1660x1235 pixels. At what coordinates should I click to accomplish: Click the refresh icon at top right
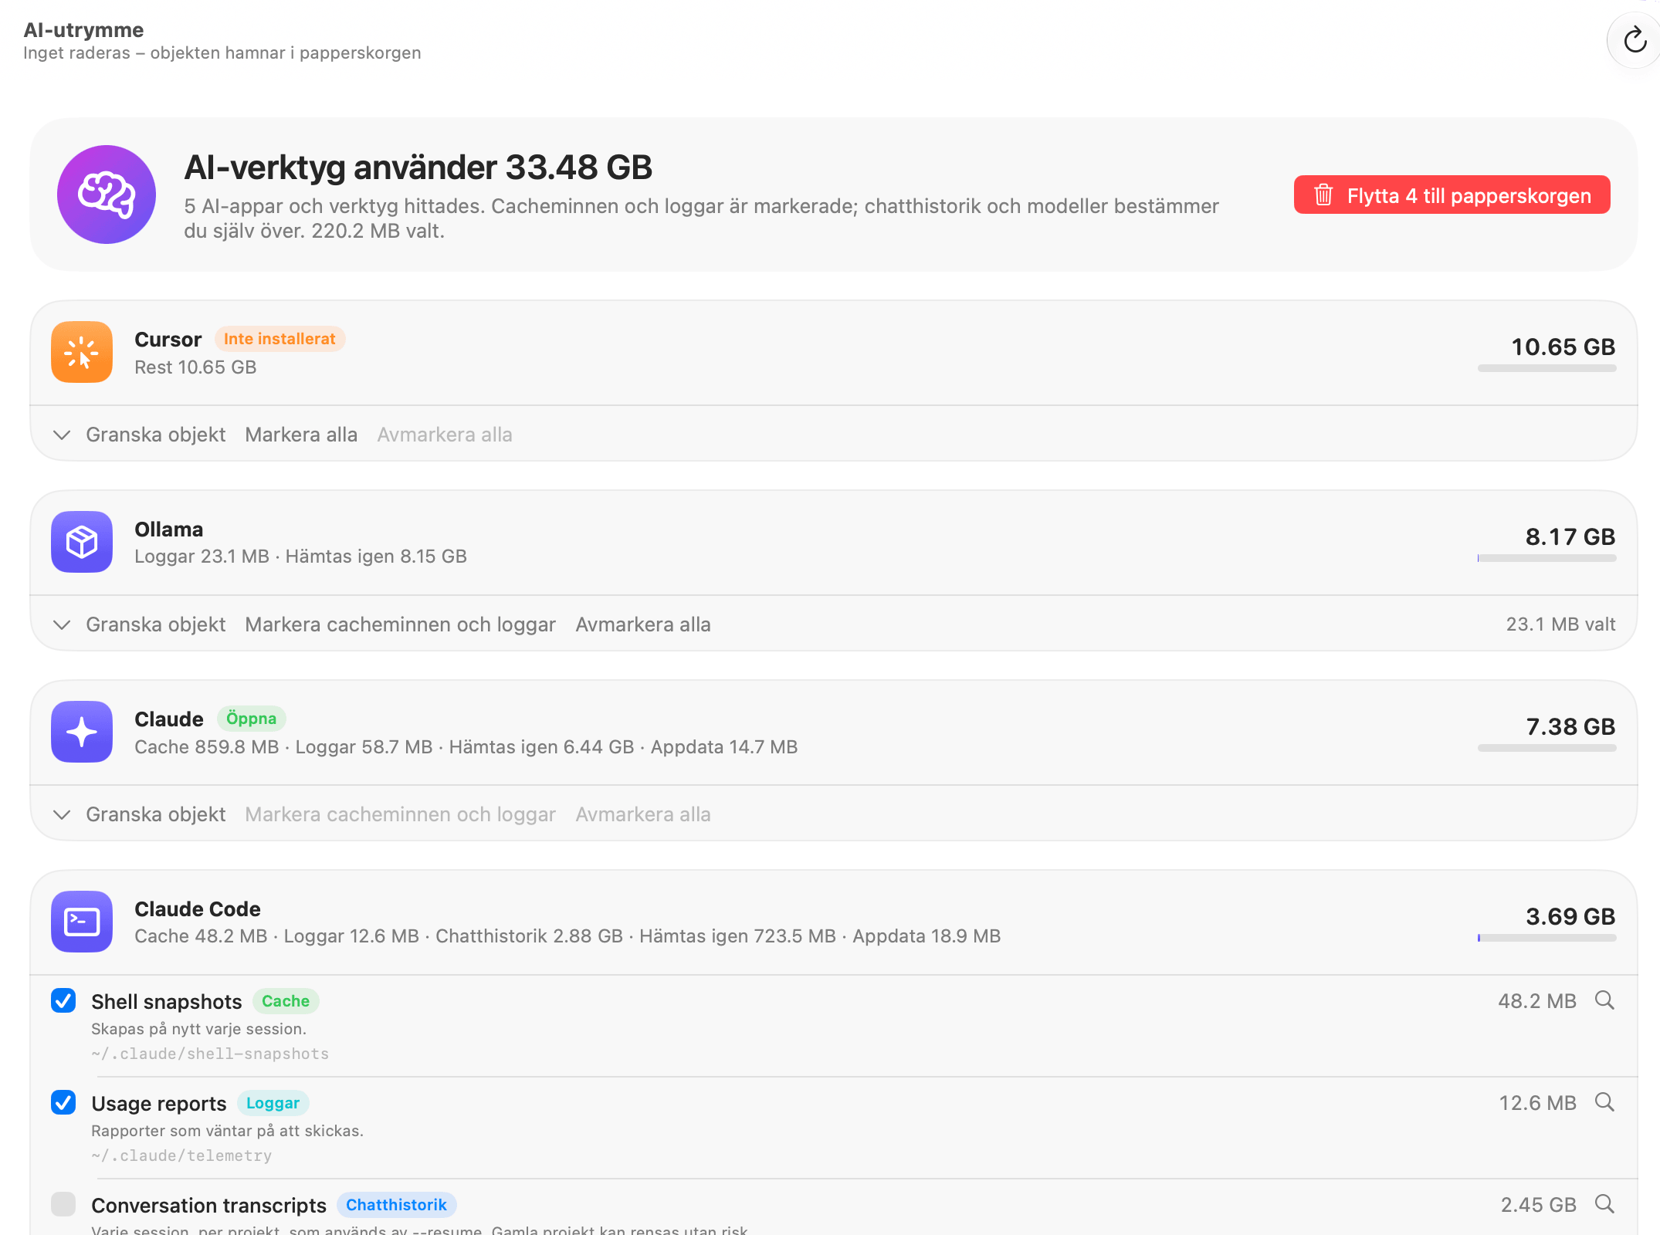pyautogui.click(x=1635, y=40)
